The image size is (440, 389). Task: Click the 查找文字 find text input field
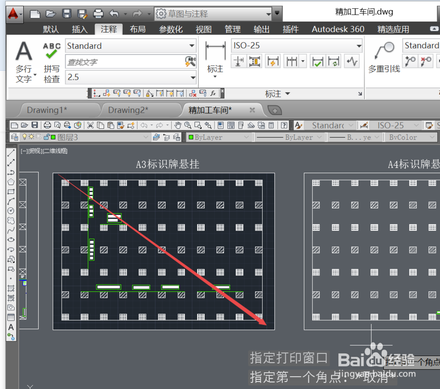coord(125,62)
